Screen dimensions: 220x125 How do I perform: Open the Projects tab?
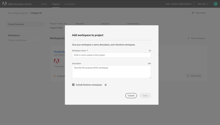pos(56,4)
